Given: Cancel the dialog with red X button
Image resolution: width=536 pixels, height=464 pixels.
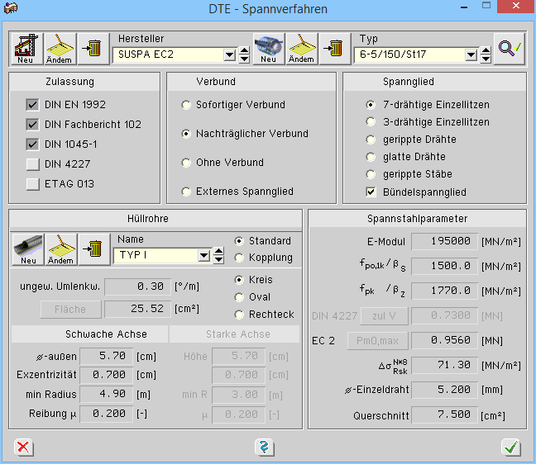Looking at the screenshot, I should (x=24, y=447).
